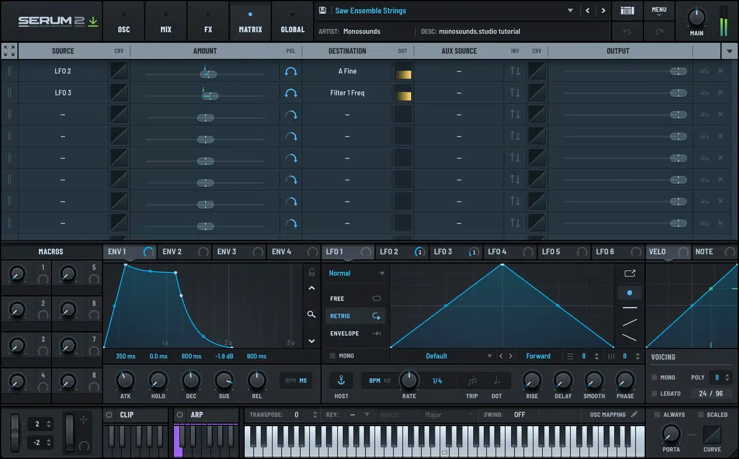Open the MENU button
The image size is (739, 459).
659,11
